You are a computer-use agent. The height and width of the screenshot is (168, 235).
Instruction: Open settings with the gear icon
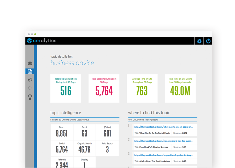(x=199, y=41)
